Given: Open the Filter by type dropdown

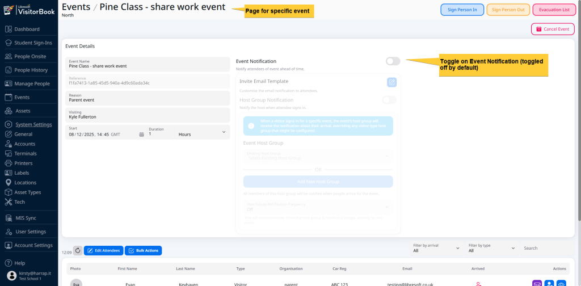Looking at the screenshot, I should (x=491, y=248).
